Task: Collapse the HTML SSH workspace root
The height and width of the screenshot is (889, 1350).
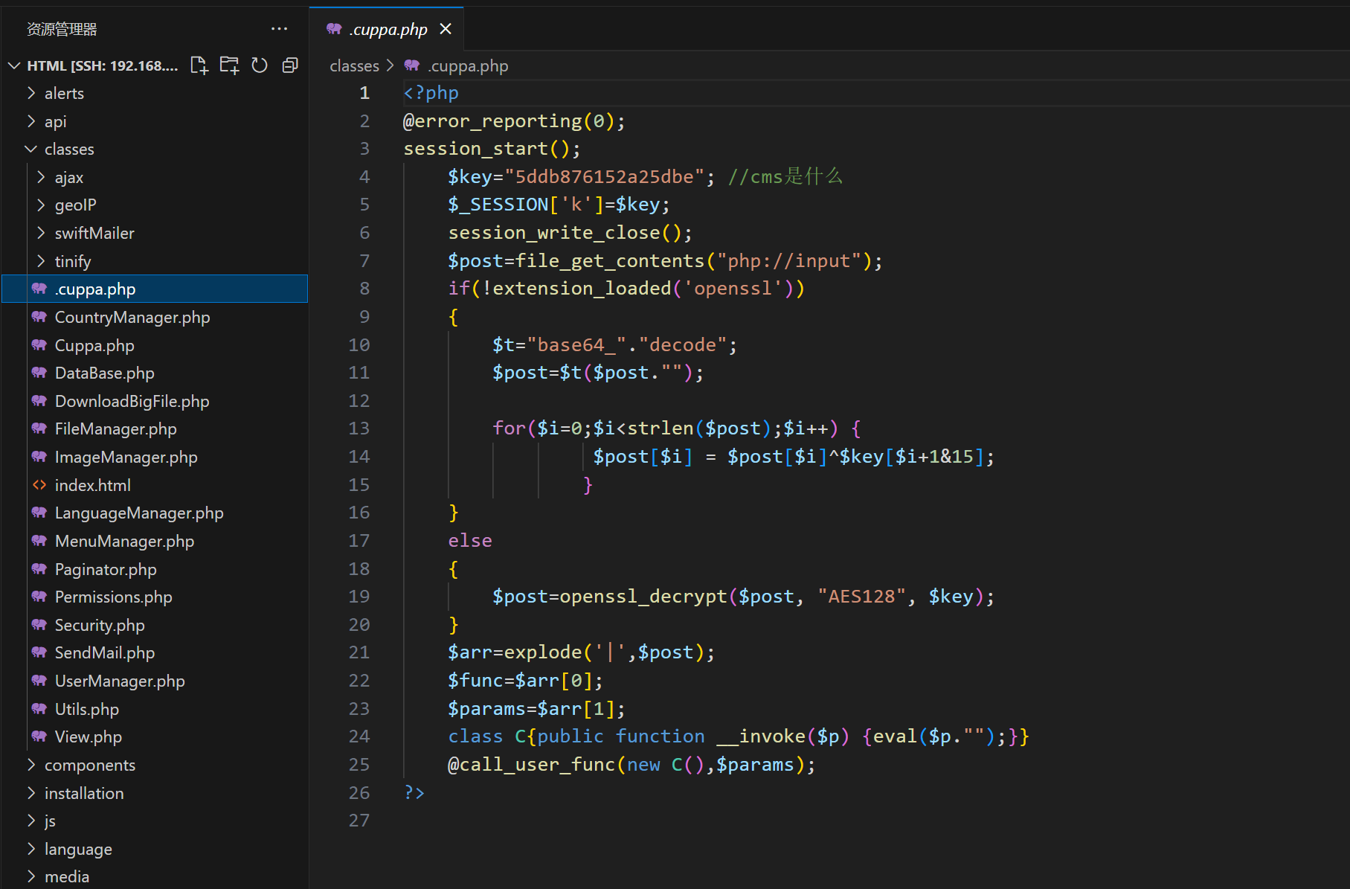Action: click(14, 65)
